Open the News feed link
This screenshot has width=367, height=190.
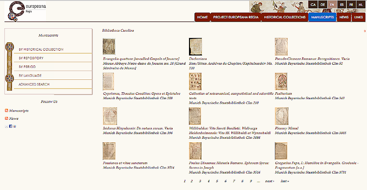14,118
